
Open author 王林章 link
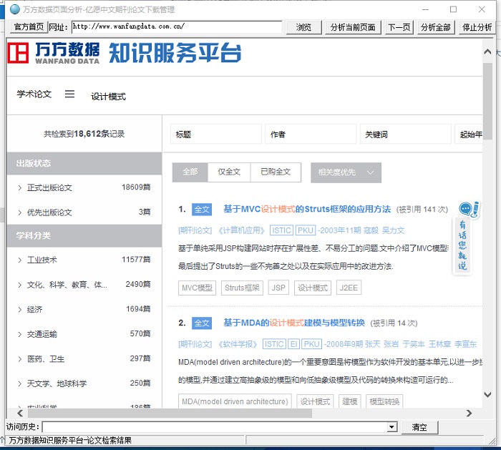pos(439,344)
